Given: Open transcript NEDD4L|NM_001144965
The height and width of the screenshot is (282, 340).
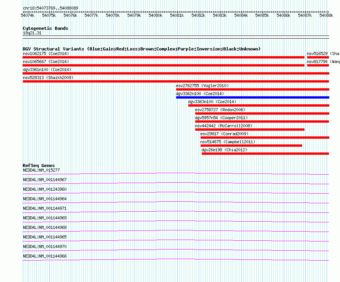Looking at the screenshot, I should (45, 237).
